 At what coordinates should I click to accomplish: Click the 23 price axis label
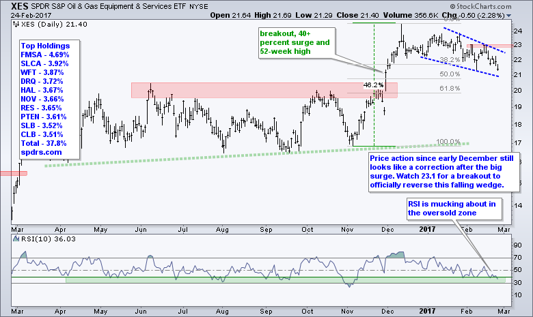click(518, 45)
